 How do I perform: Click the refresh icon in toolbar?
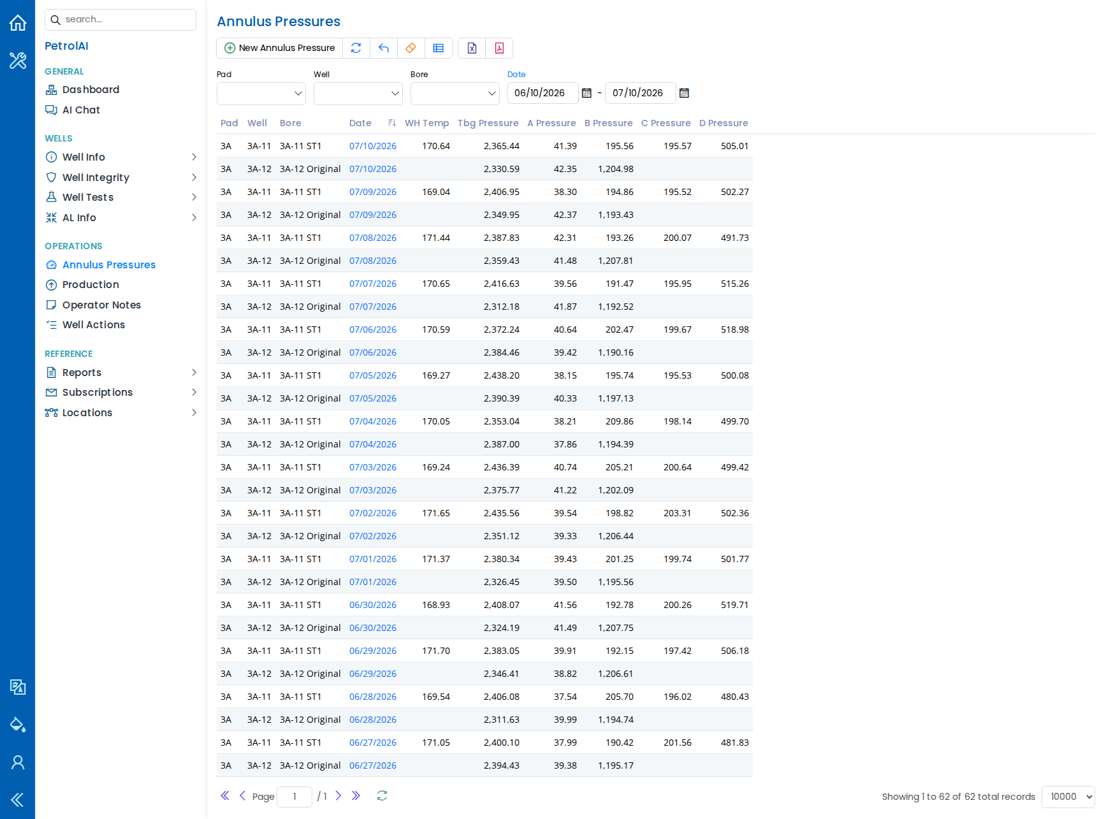click(356, 48)
